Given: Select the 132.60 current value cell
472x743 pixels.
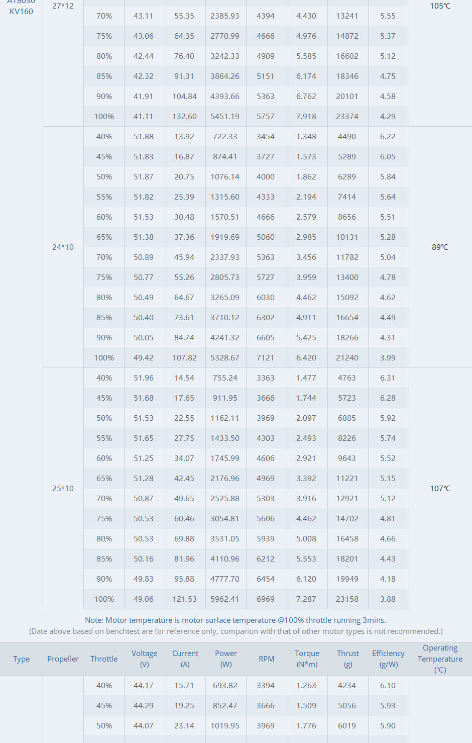Looking at the screenshot, I should (x=184, y=116).
